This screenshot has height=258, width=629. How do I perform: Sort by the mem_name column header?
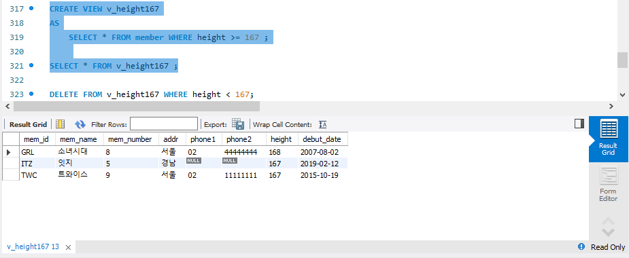(79, 139)
